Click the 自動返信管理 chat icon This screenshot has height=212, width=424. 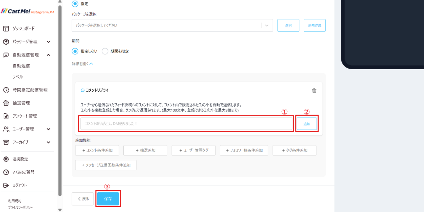6,55
